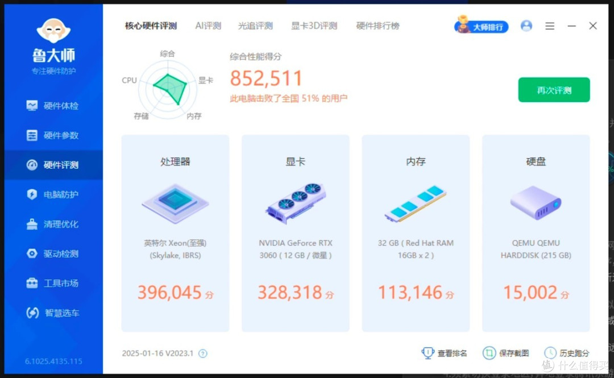Open 驱动检测 in the sidebar
The height and width of the screenshot is (378, 614).
point(53,254)
